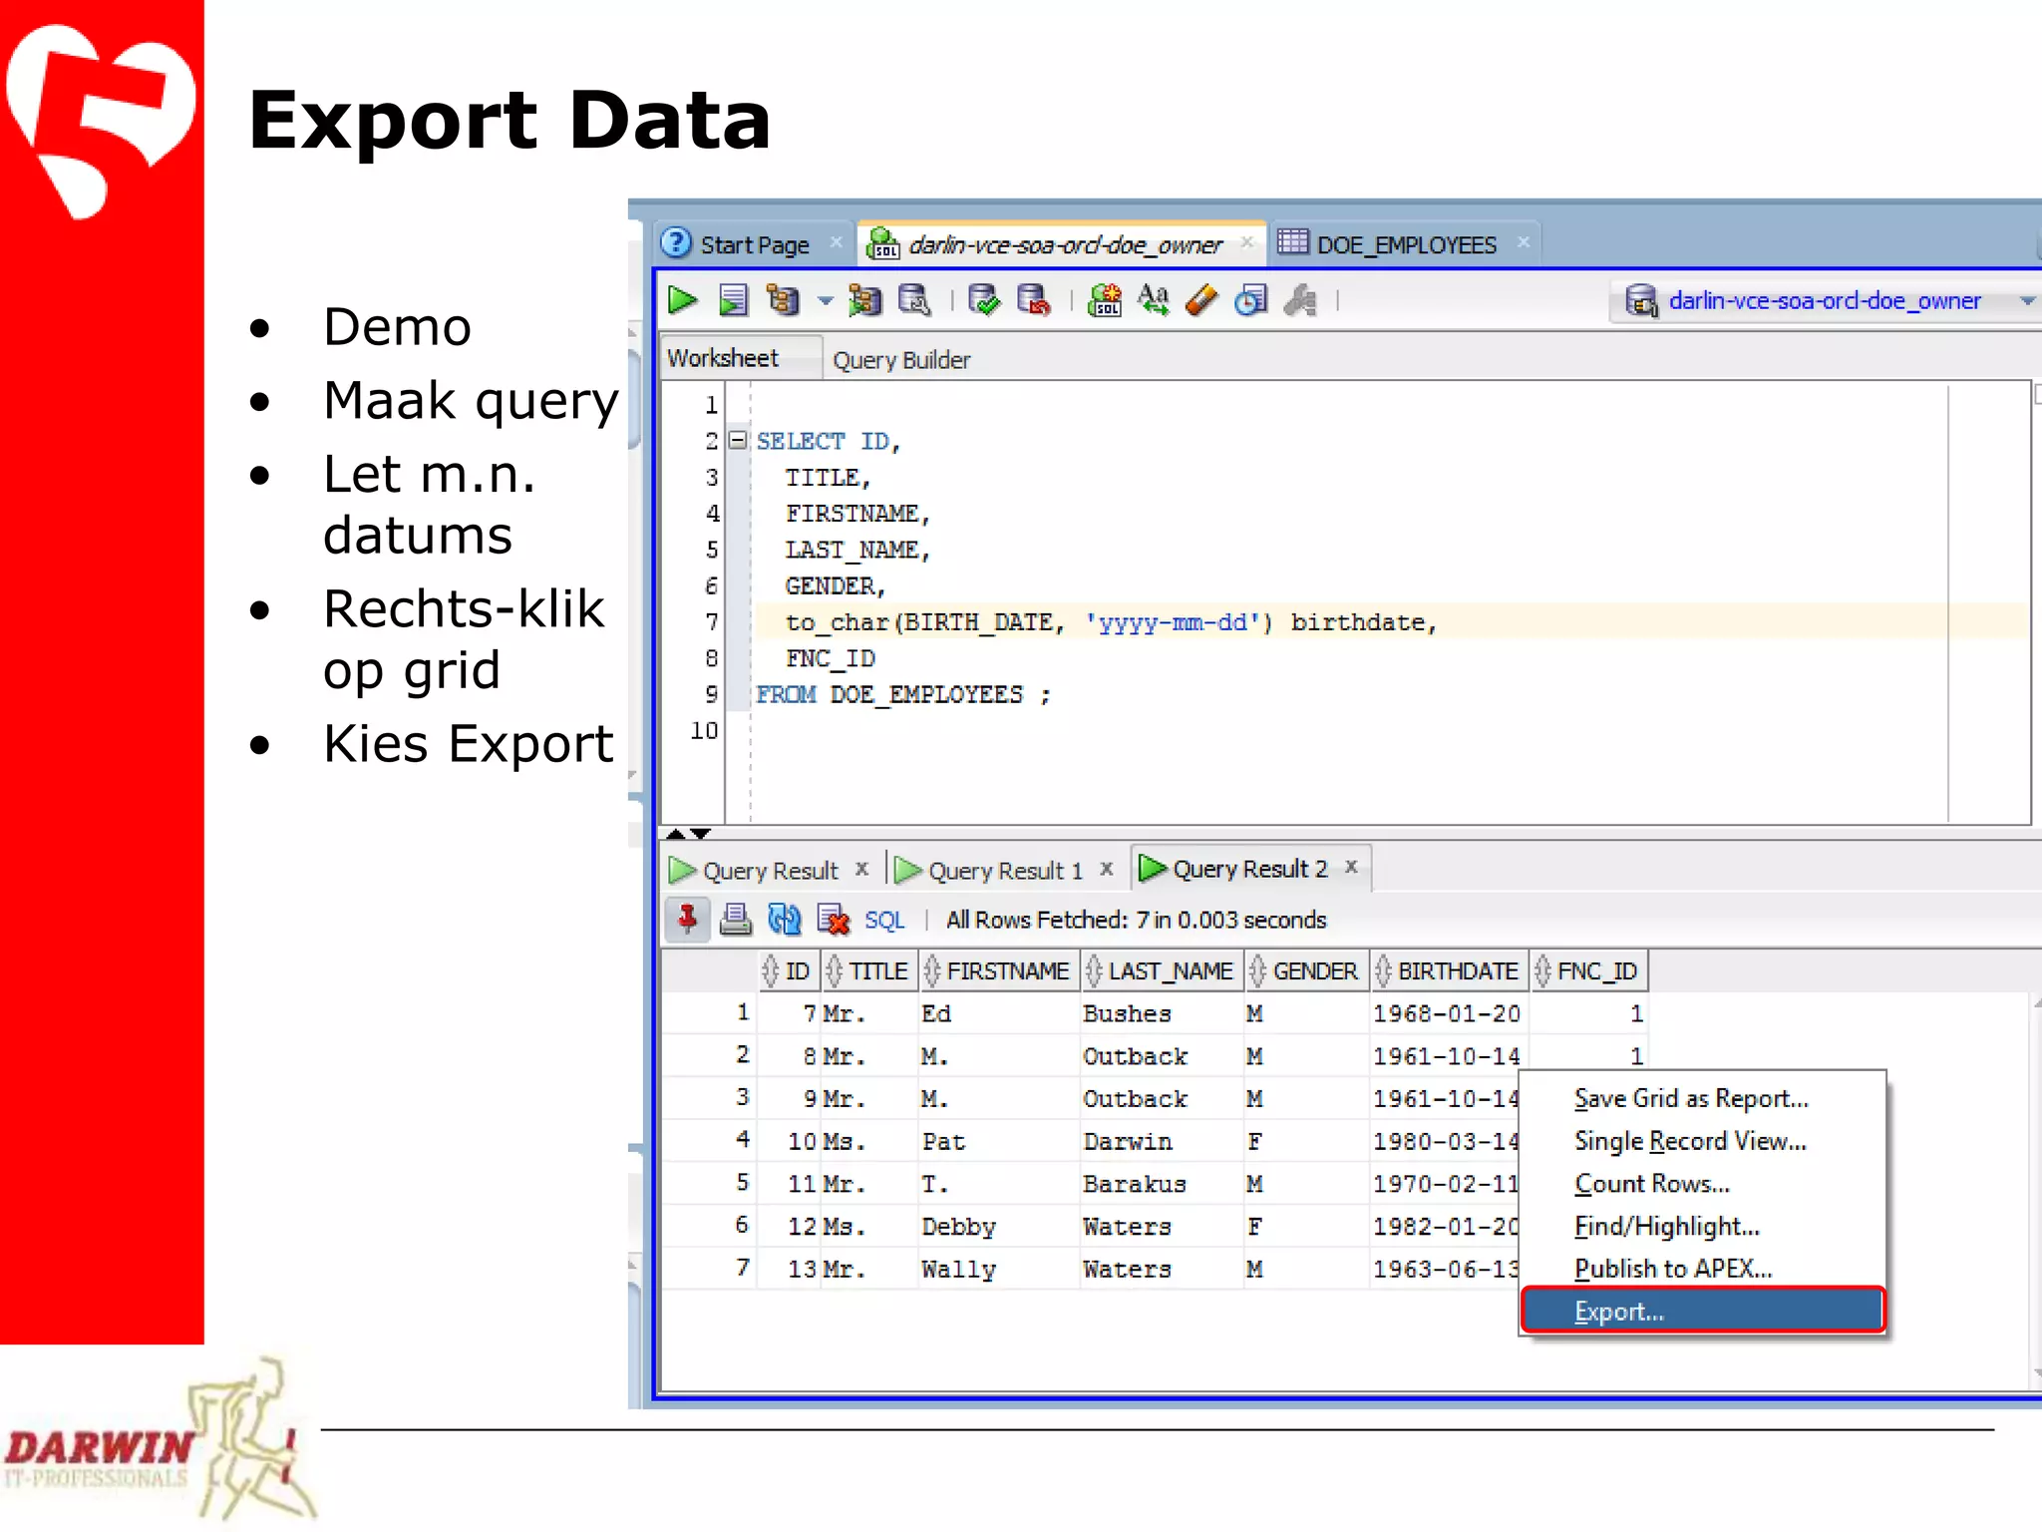This screenshot has height=1532, width=2042.
Task: Click the wrench tool icon in toolbar
Action: pos(1300,300)
